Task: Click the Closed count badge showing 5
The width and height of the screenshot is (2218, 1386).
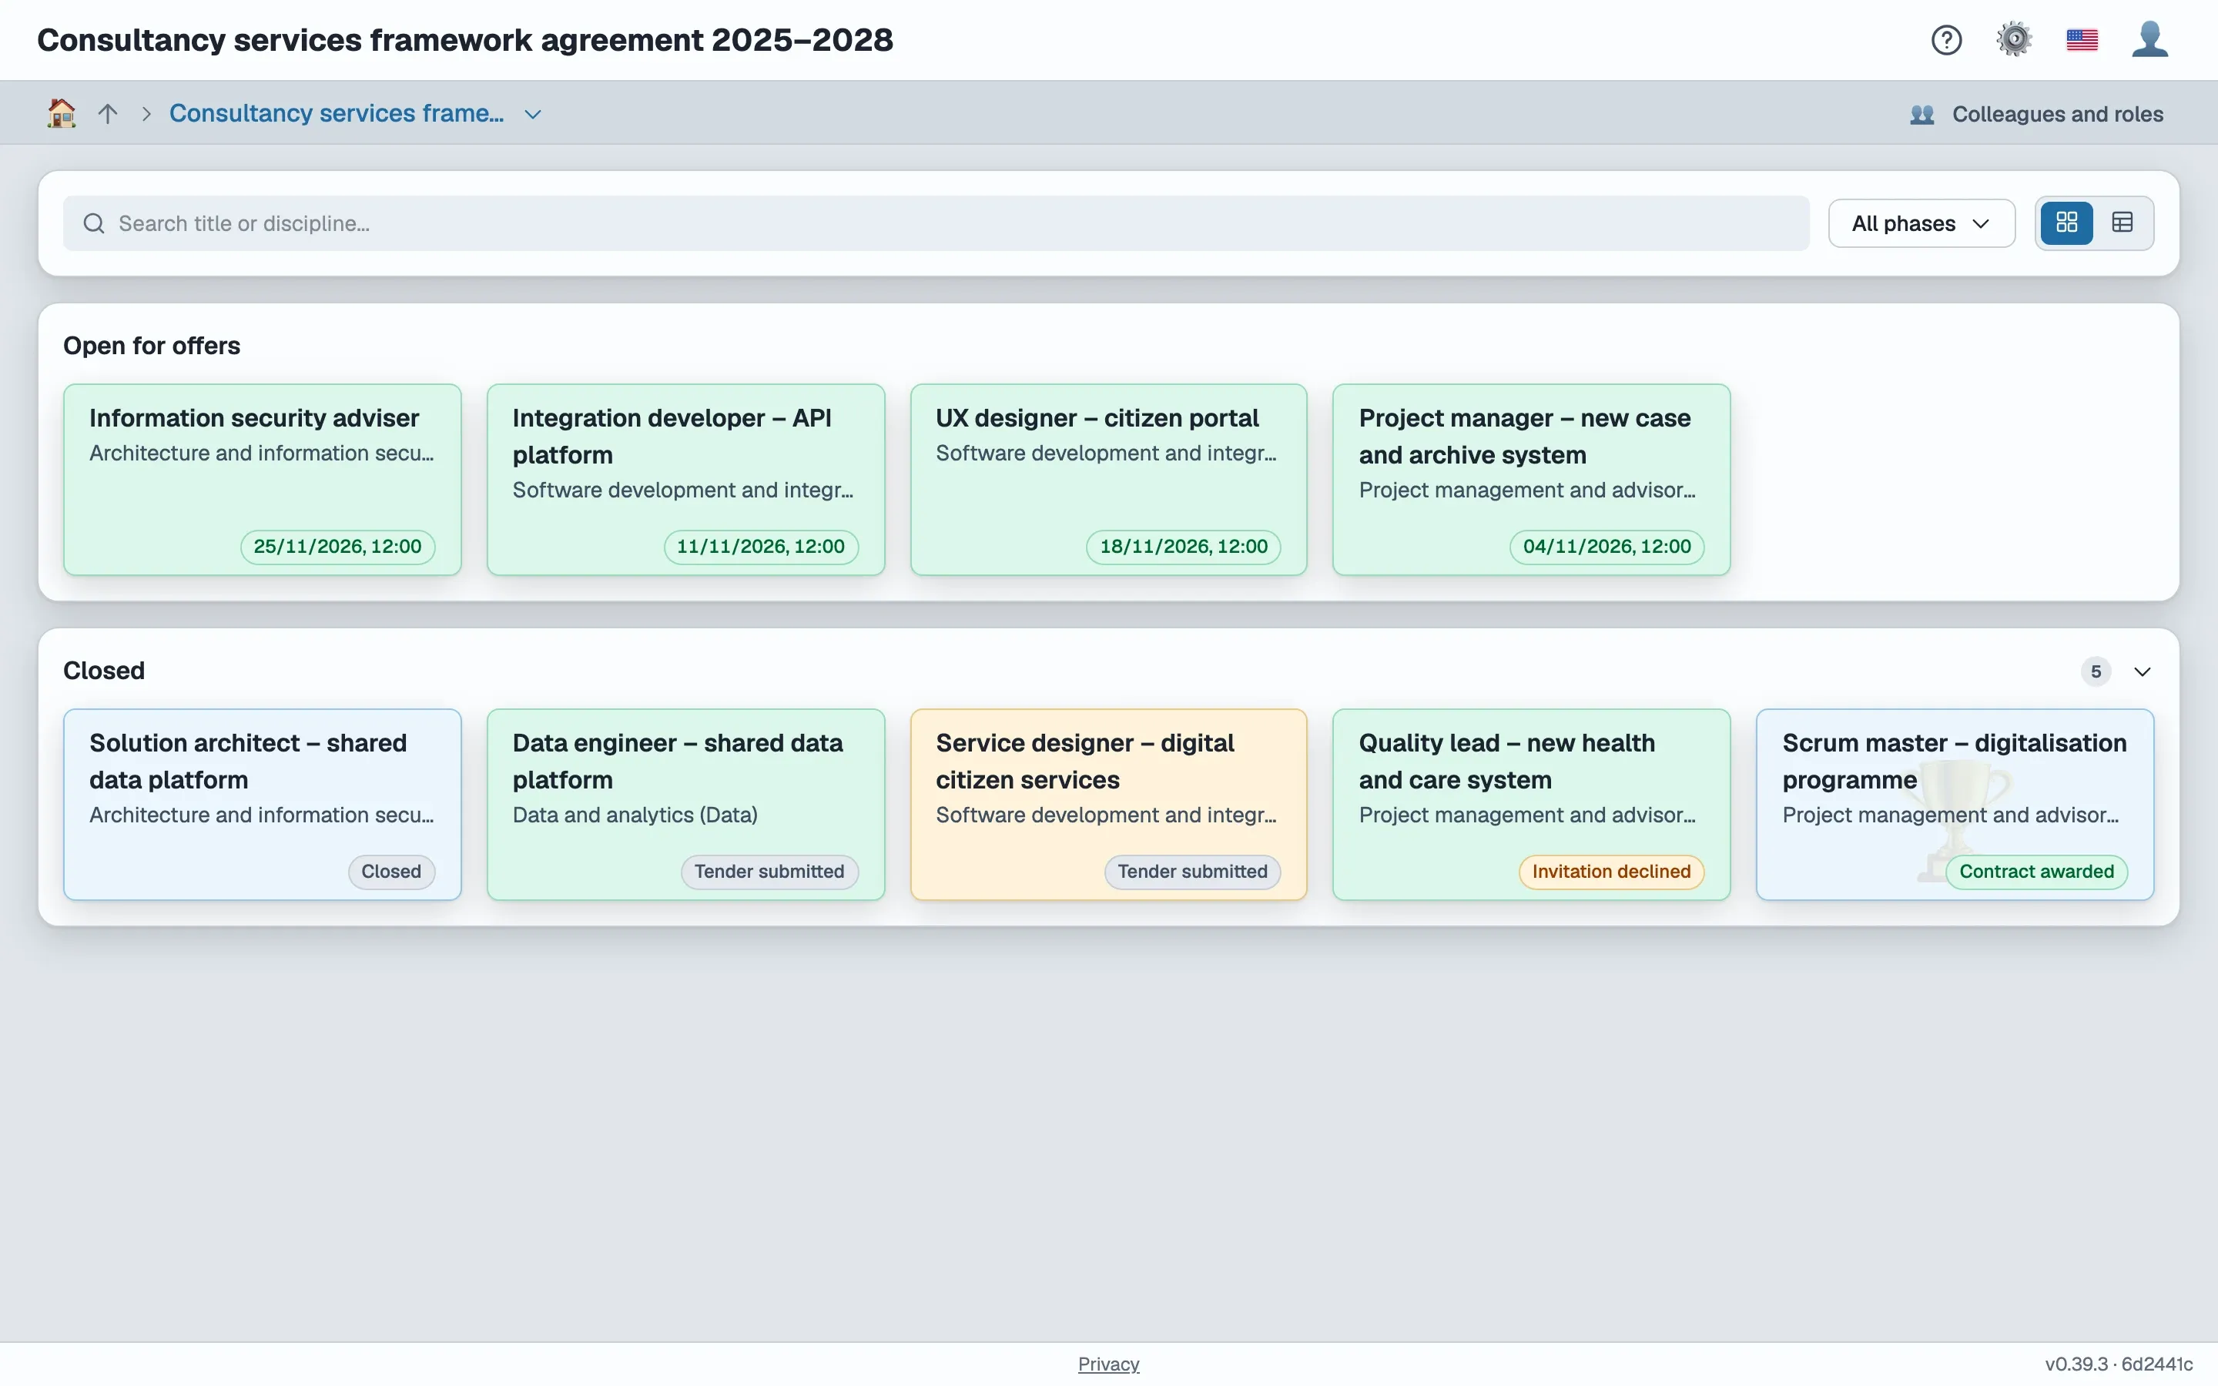Action: [x=2096, y=672]
